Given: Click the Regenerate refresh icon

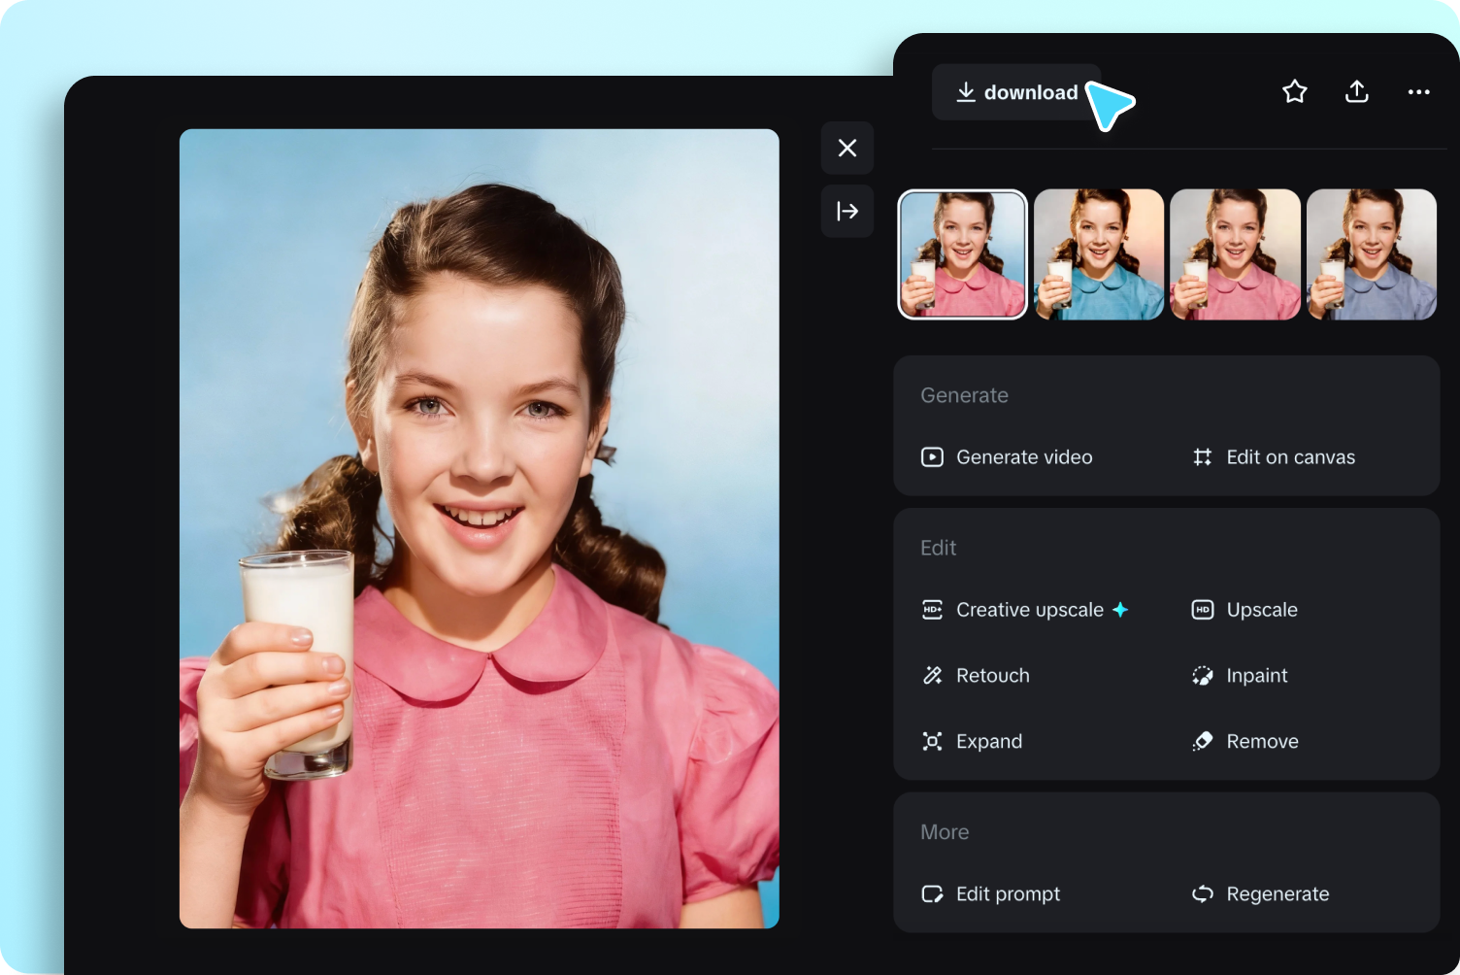Looking at the screenshot, I should point(1201,893).
